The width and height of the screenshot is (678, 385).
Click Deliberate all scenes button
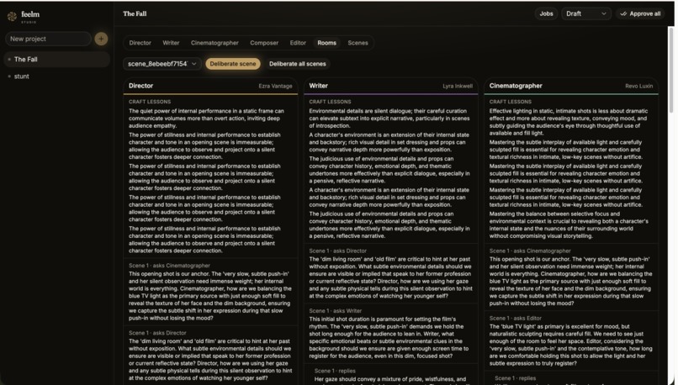click(298, 64)
